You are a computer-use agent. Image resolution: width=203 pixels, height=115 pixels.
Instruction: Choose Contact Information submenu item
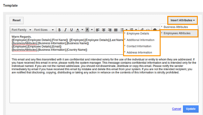tap(142, 46)
